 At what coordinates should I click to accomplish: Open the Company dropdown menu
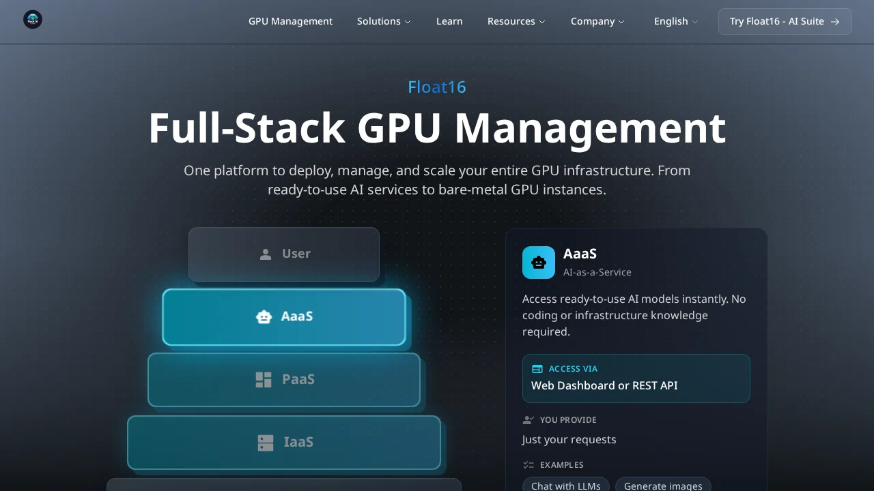point(597,21)
